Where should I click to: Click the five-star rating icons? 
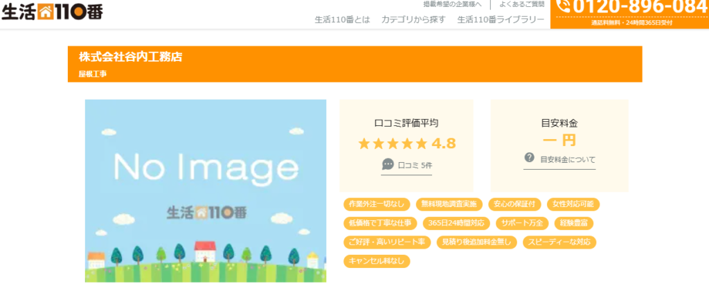coord(393,143)
